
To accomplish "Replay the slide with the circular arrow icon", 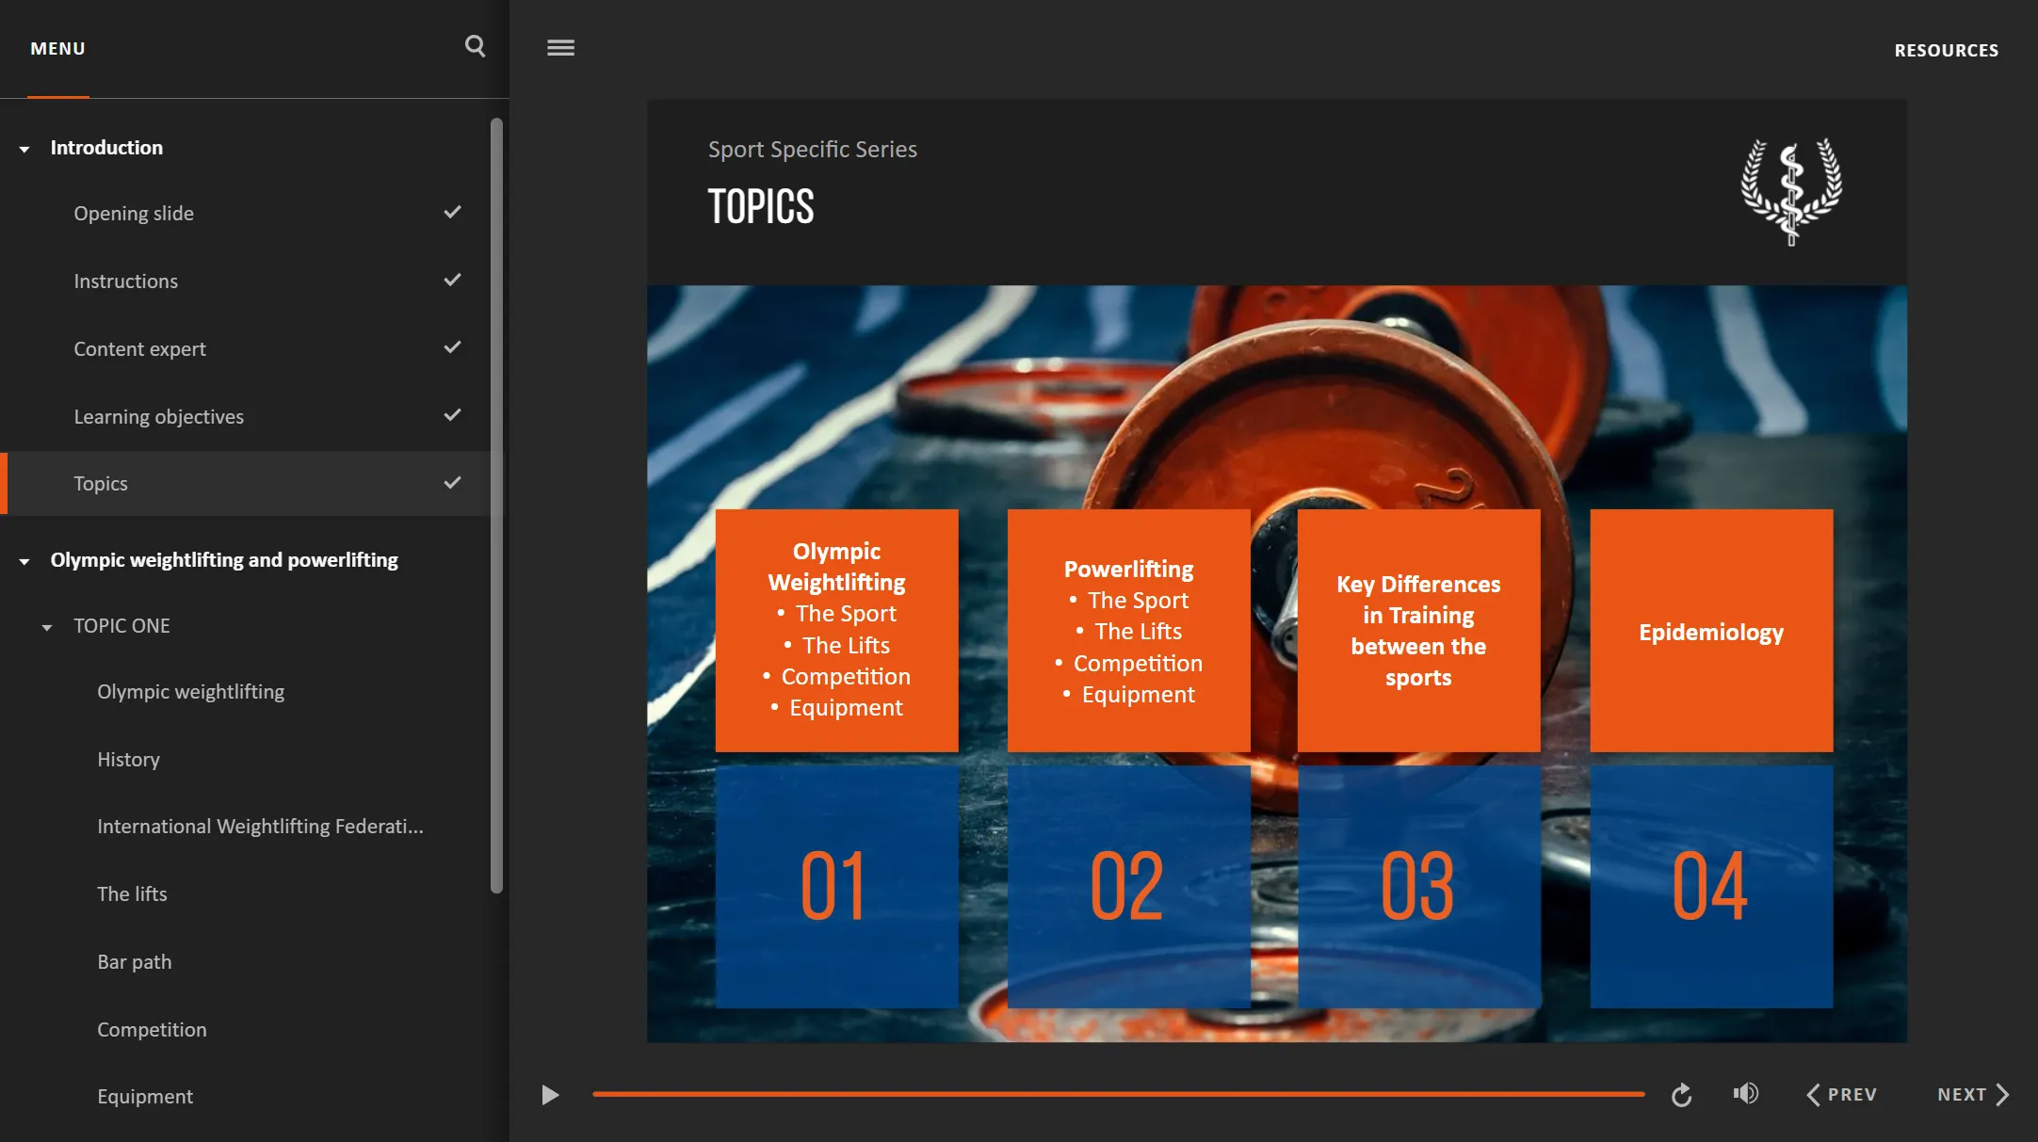I will (x=1681, y=1095).
